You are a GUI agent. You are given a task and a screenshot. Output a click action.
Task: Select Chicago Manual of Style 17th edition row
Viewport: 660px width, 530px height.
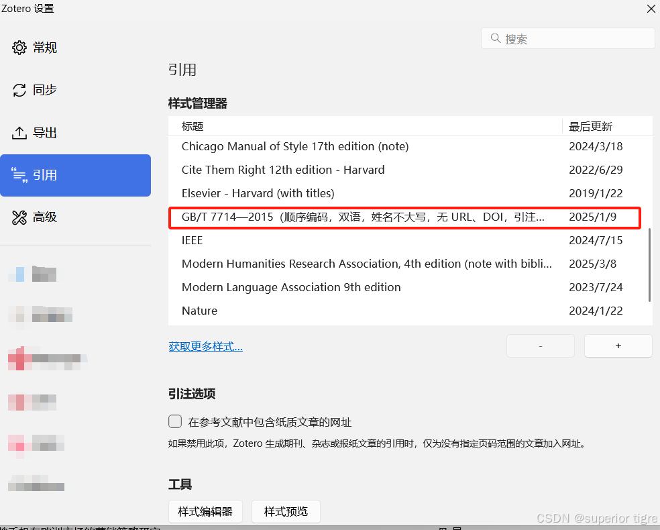[410, 146]
